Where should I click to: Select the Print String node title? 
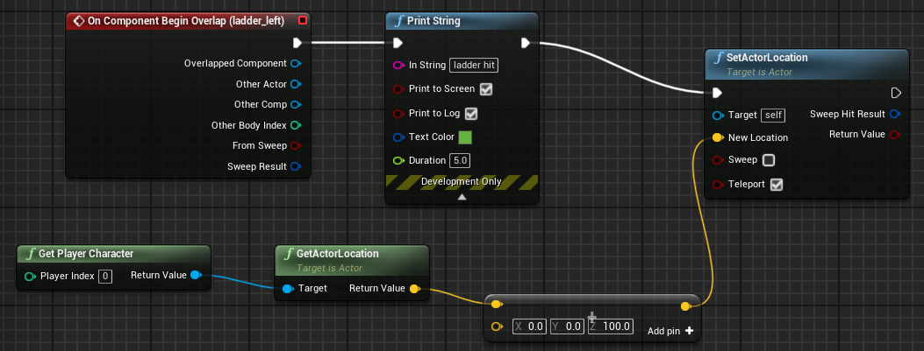click(x=433, y=21)
